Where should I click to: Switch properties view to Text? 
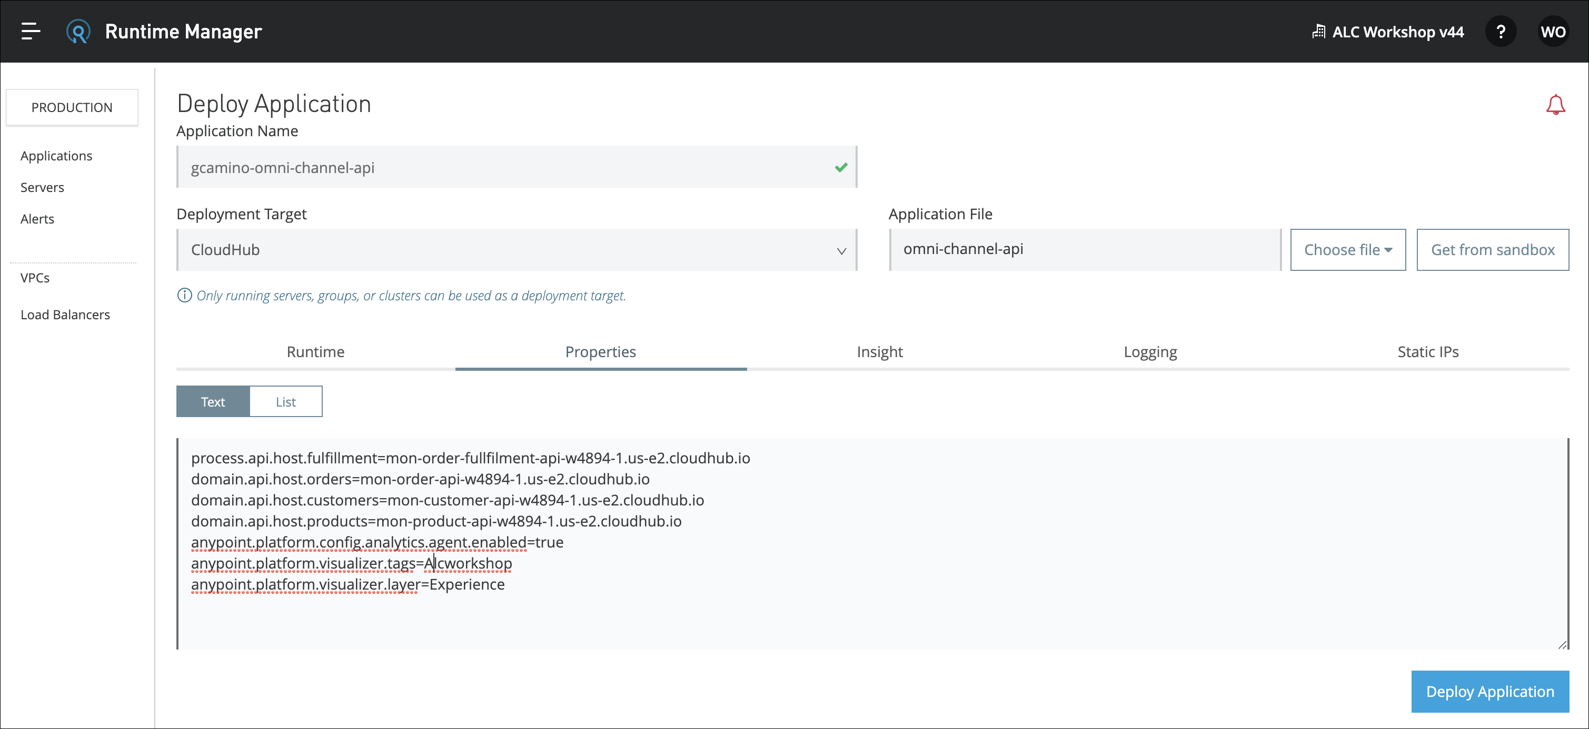(213, 402)
